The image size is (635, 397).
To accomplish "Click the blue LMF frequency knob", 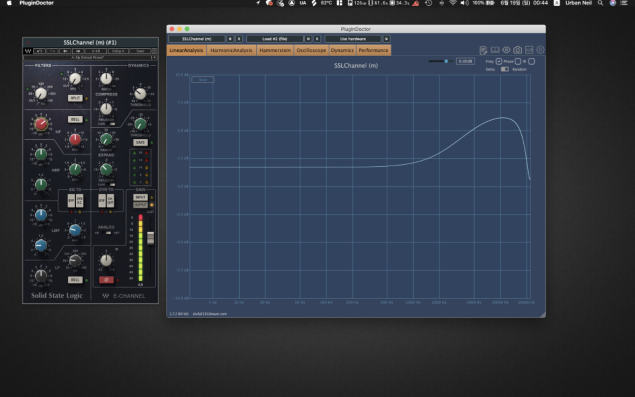I will (x=75, y=230).
